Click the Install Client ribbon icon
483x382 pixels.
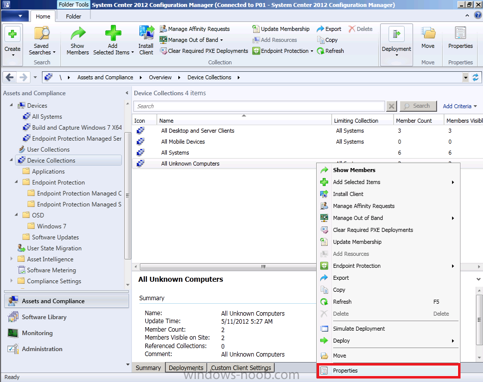click(146, 41)
